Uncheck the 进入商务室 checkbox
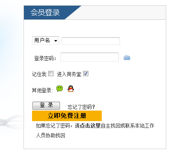 click(x=86, y=74)
